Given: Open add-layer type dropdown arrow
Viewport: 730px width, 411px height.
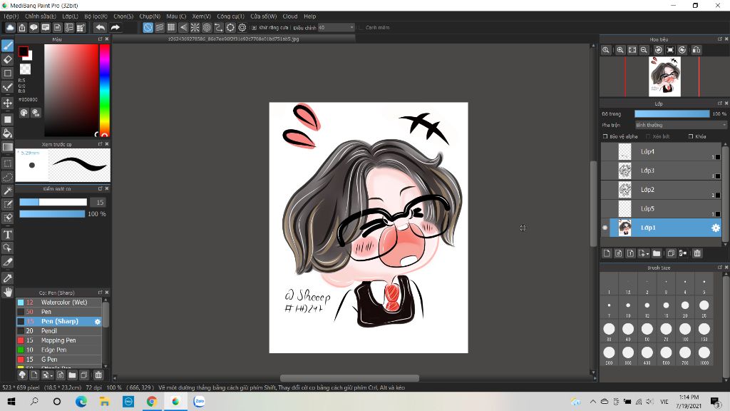Looking at the screenshot, I should click(x=648, y=254).
